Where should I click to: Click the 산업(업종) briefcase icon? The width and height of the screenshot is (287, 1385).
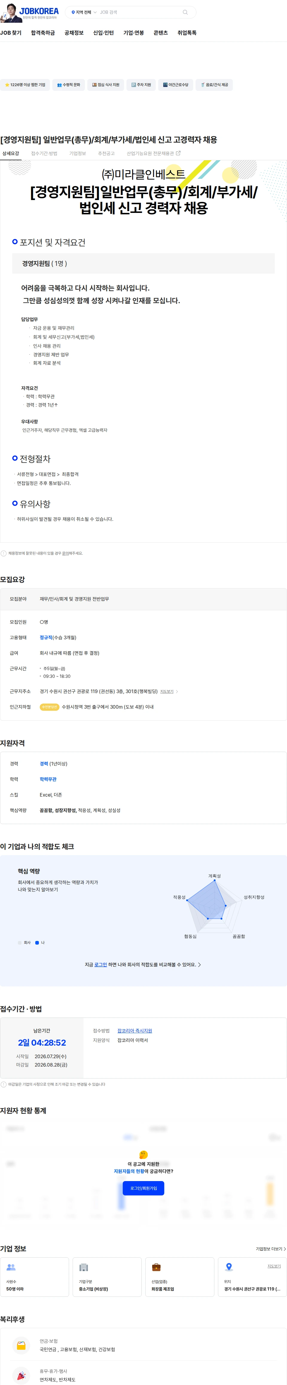[x=156, y=1267]
